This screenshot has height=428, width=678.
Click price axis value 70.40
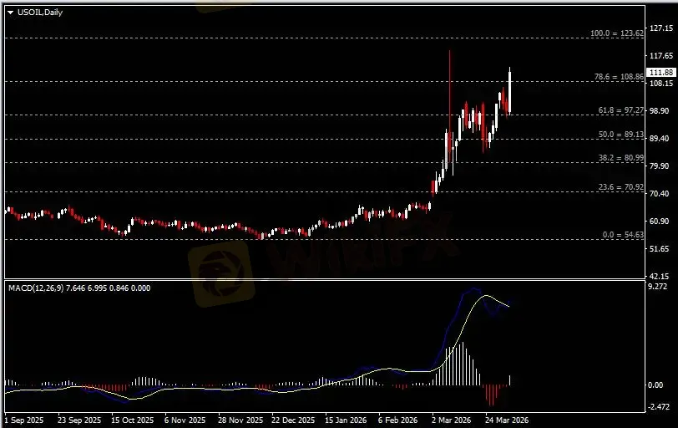pyautogui.click(x=660, y=193)
